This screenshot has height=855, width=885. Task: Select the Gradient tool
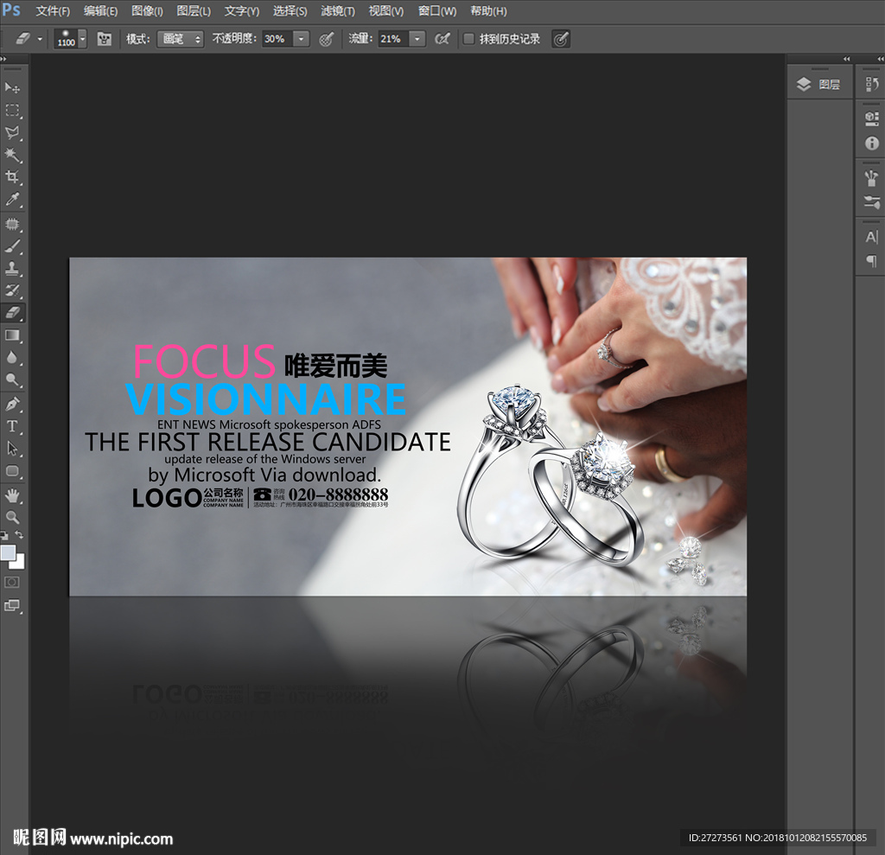point(12,335)
